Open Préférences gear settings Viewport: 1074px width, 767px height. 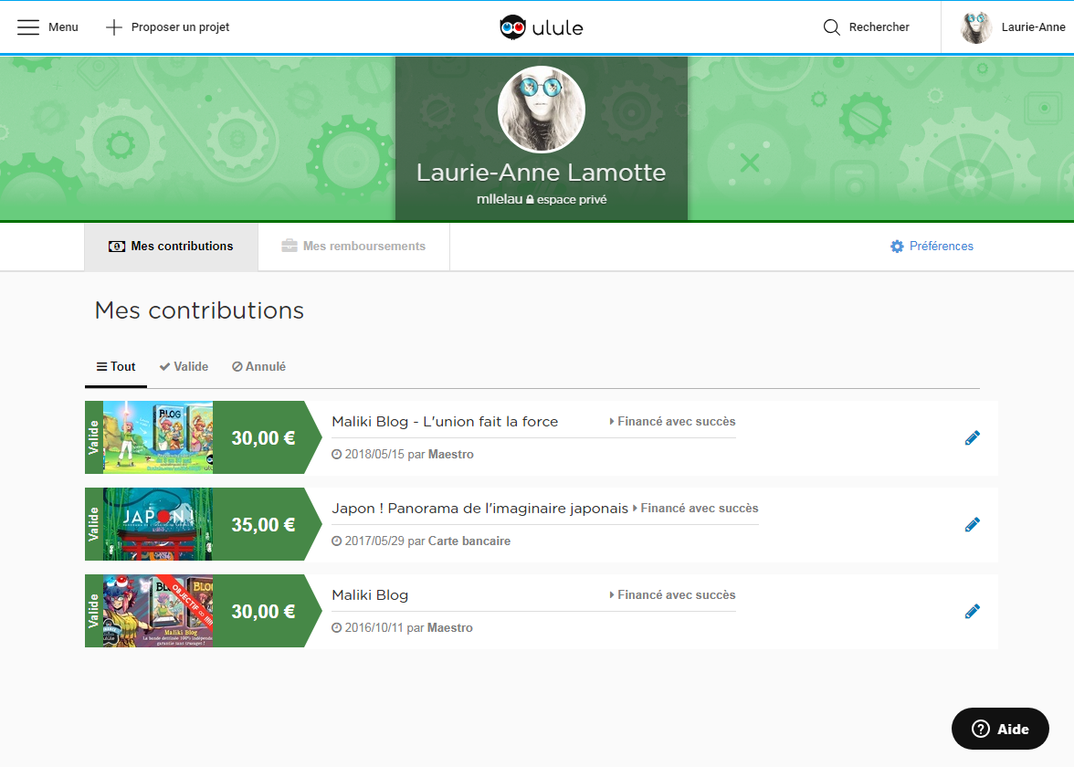(932, 247)
